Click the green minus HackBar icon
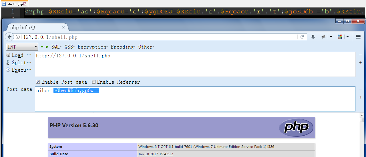Image resolution: width=366 pixels, height=157 pixels. pos(42,47)
